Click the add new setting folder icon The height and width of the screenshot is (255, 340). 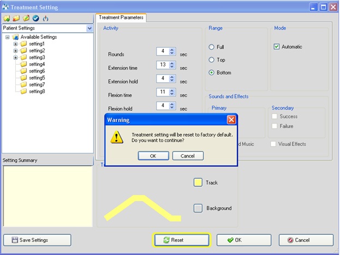click(x=7, y=18)
